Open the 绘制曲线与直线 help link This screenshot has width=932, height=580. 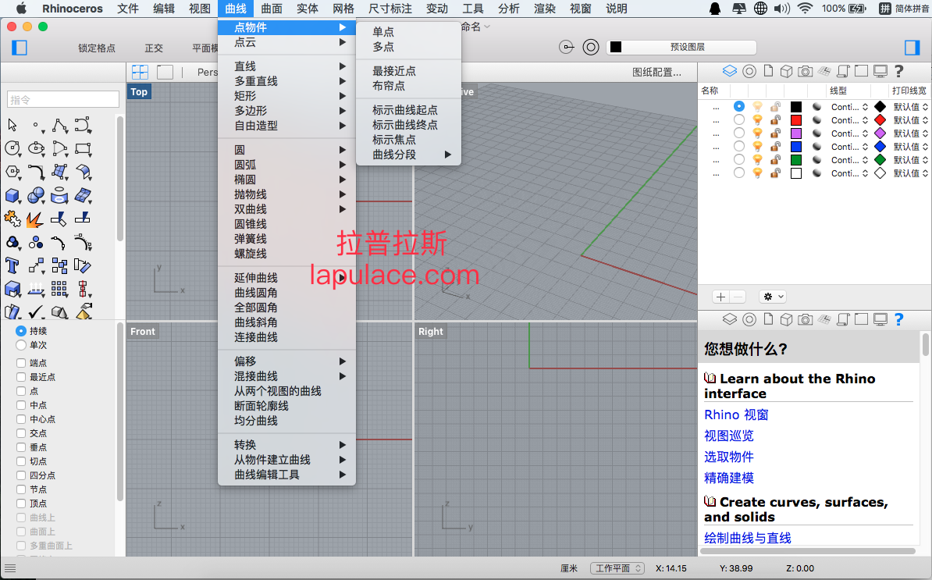748,538
